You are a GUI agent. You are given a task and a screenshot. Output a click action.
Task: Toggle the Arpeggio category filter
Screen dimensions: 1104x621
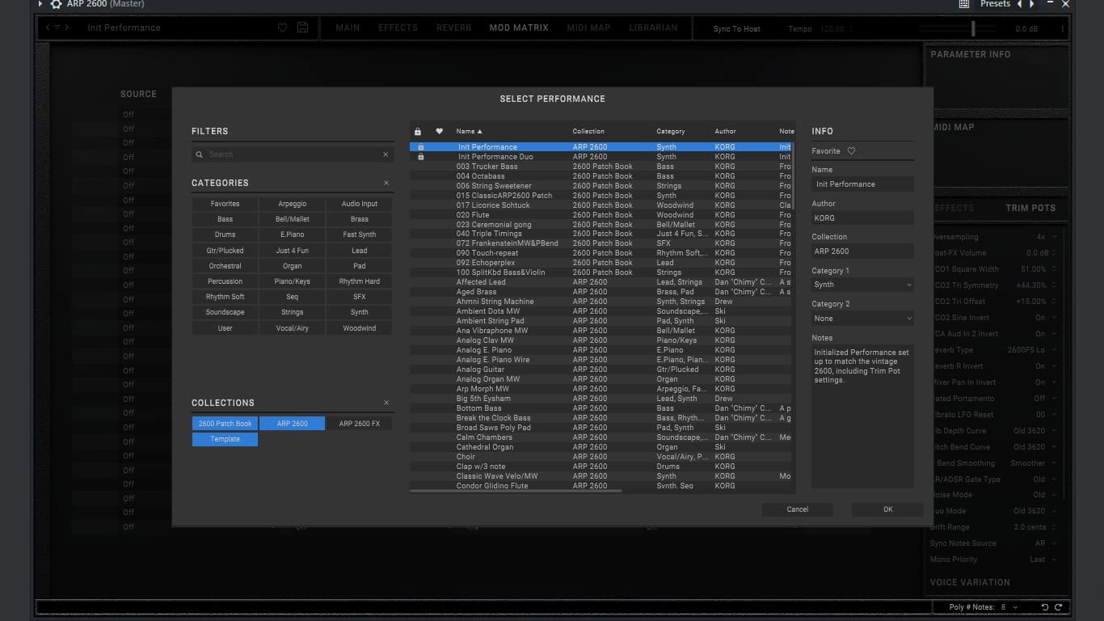click(x=293, y=204)
